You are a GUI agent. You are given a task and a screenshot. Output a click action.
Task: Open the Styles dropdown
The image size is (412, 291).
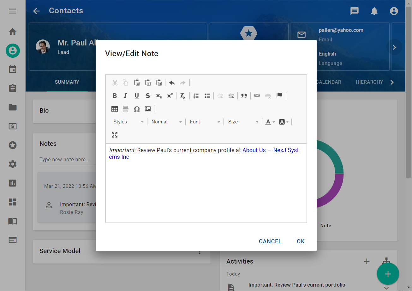128,122
